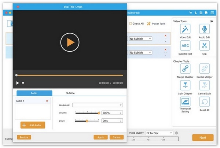Screen dimensions: 220x148
Task: Click the Video Quality help question mark
Action: click(176, 133)
